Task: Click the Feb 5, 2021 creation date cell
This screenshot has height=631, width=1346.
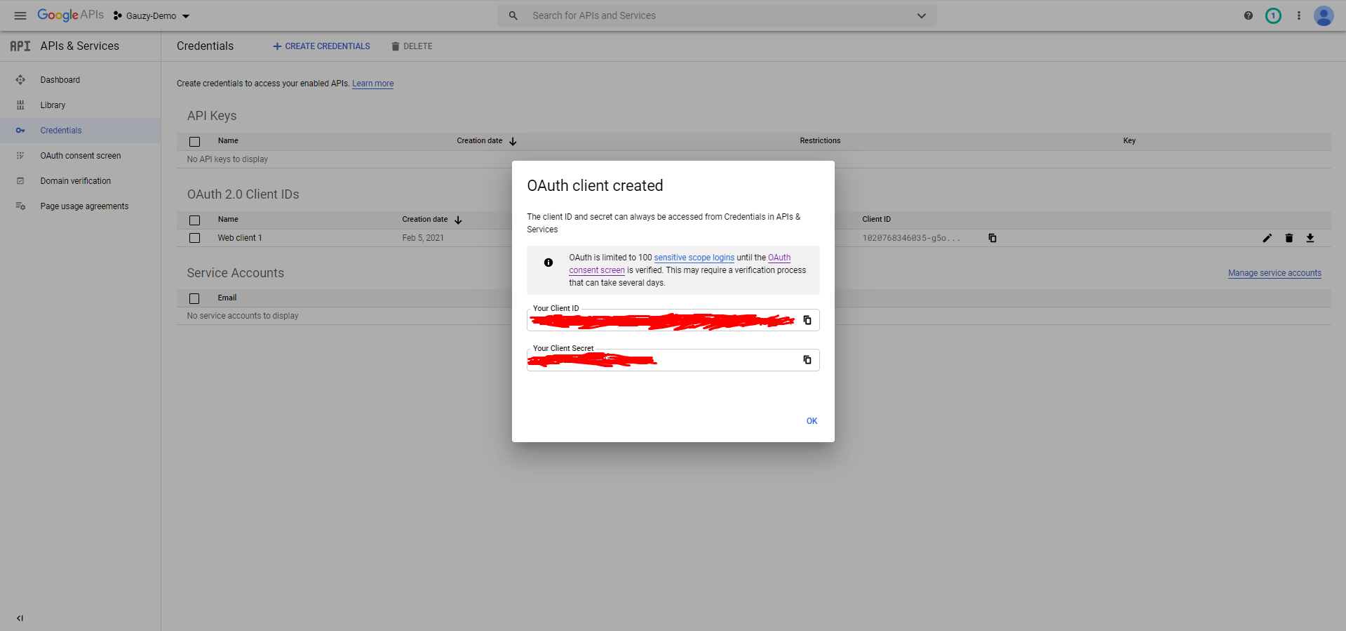Action: (x=423, y=238)
